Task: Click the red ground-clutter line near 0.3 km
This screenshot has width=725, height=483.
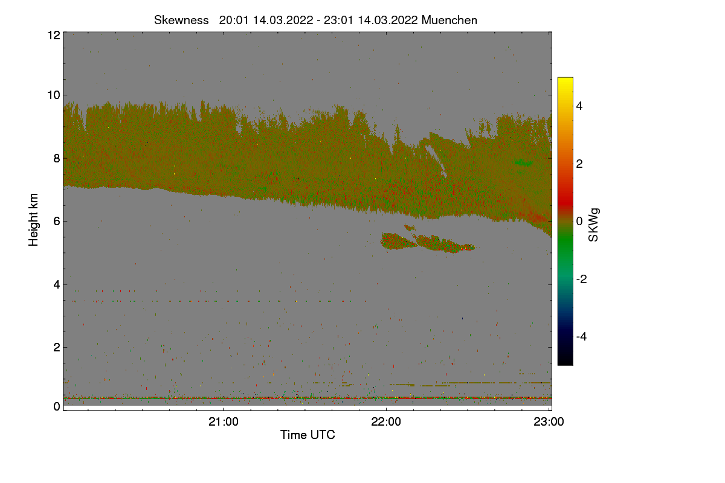Action: point(308,398)
